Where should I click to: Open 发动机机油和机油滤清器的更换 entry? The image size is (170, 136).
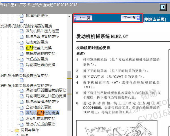coord(26,26)
